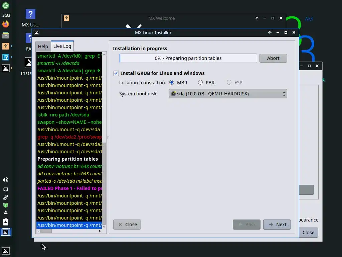The height and width of the screenshot is (257, 342).
Task: Click Close in the Installer window
Action: pos(127,225)
